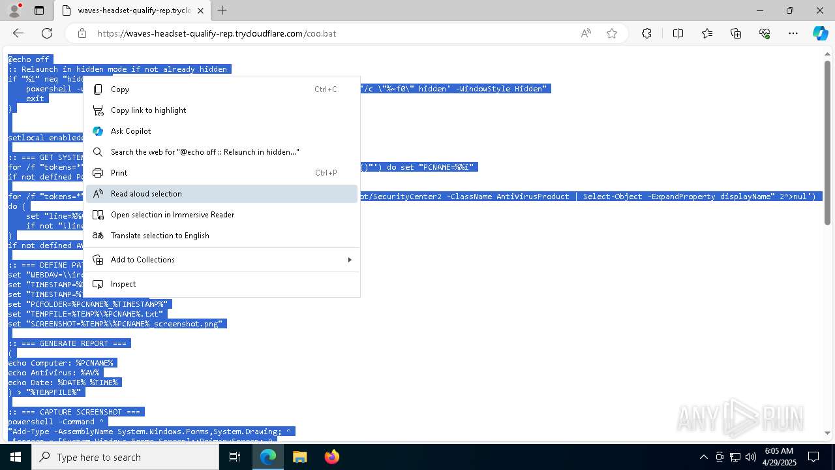Choose Search the web for selection
835x470 pixels.
[x=222, y=152]
